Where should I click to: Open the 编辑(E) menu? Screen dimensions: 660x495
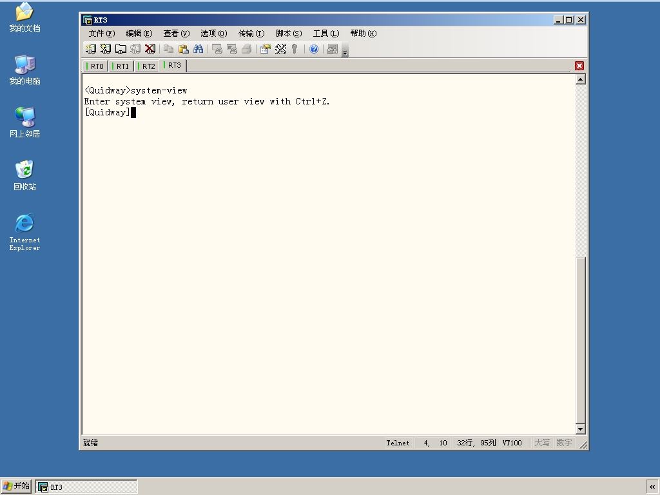139,34
